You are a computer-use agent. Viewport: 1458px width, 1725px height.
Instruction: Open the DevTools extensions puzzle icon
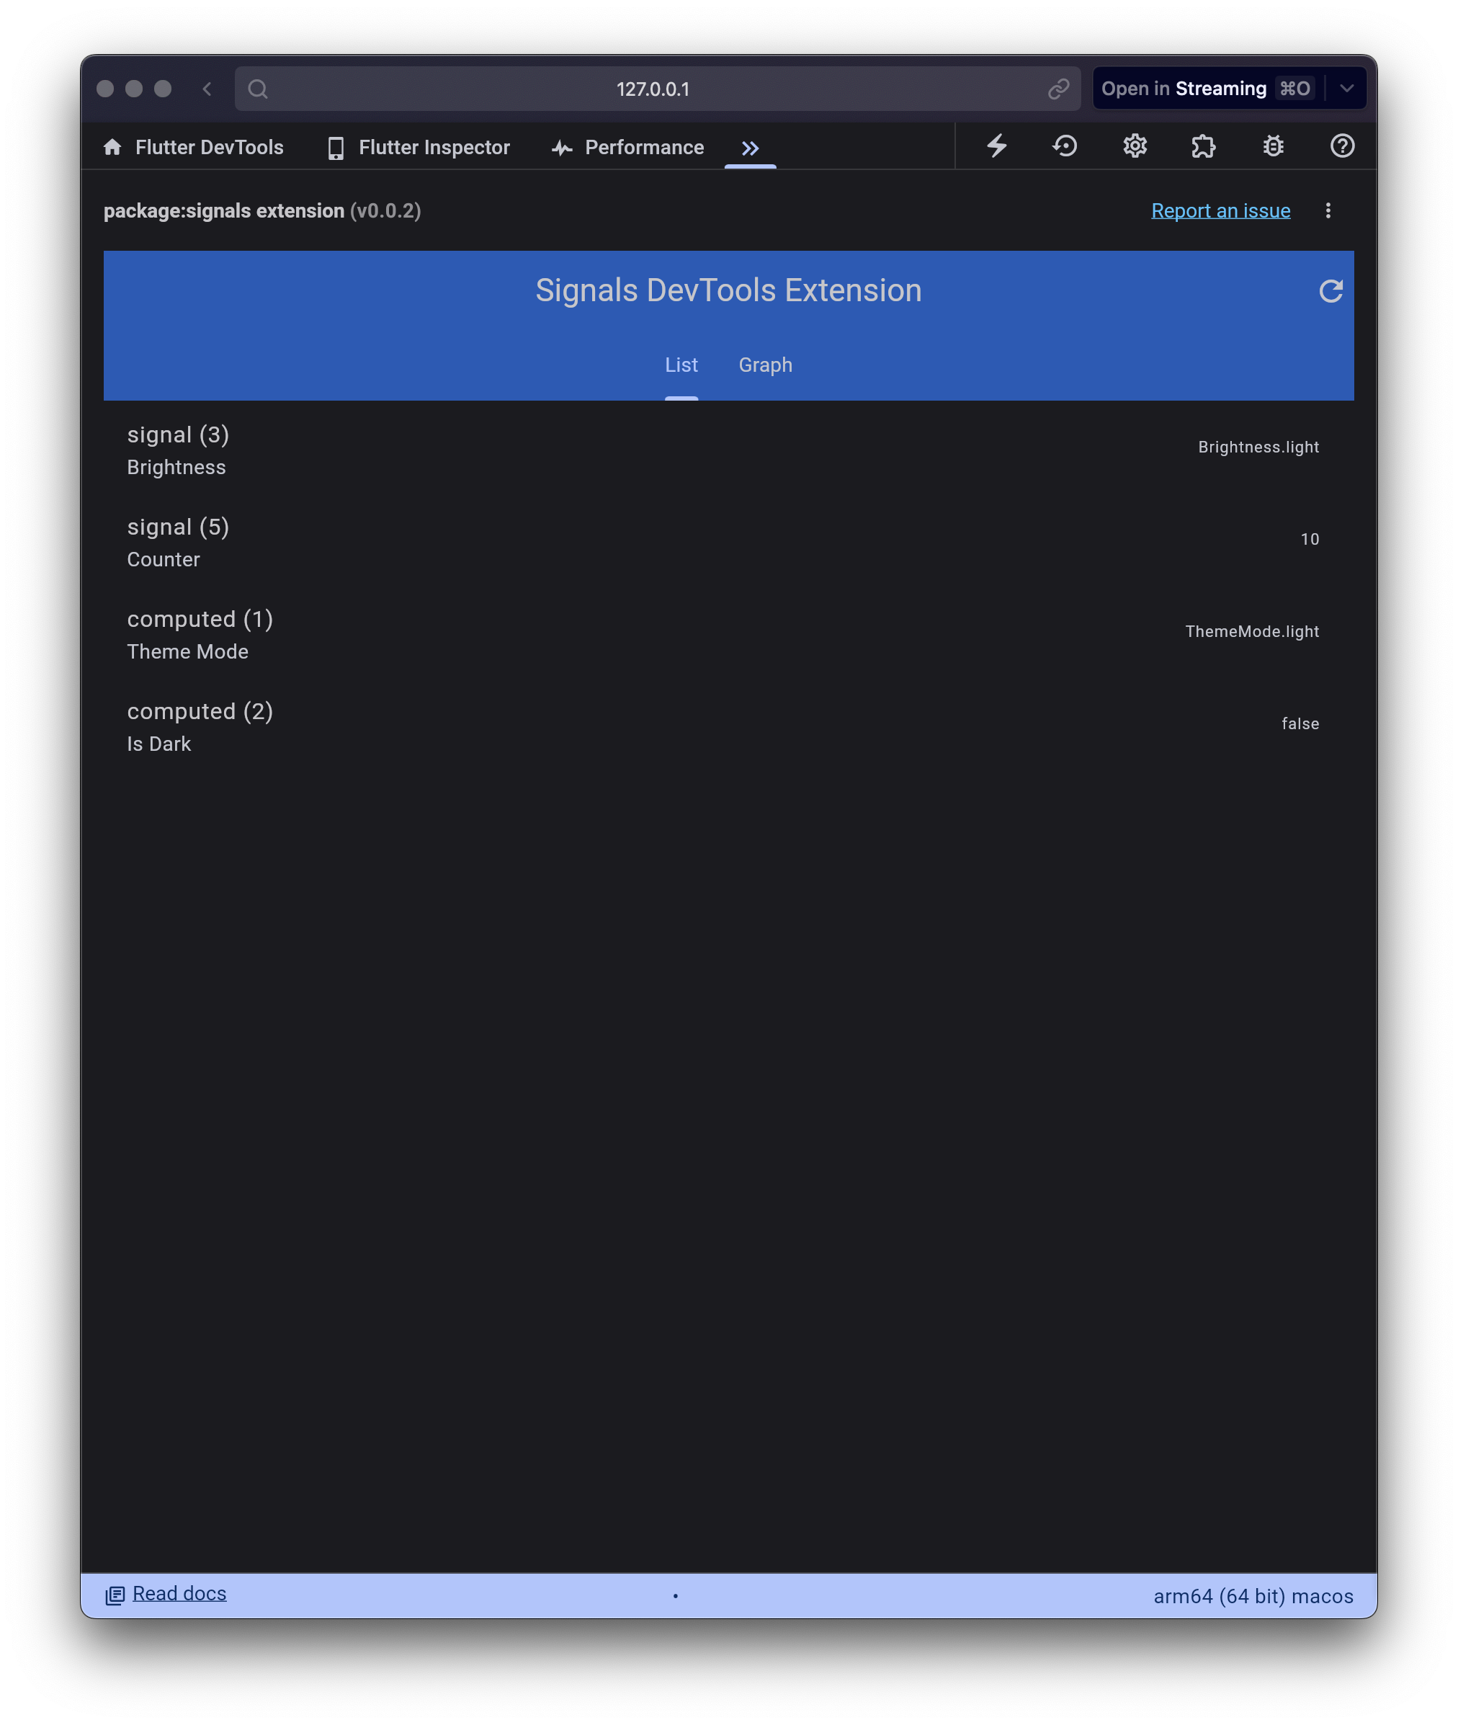(1204, 146)
